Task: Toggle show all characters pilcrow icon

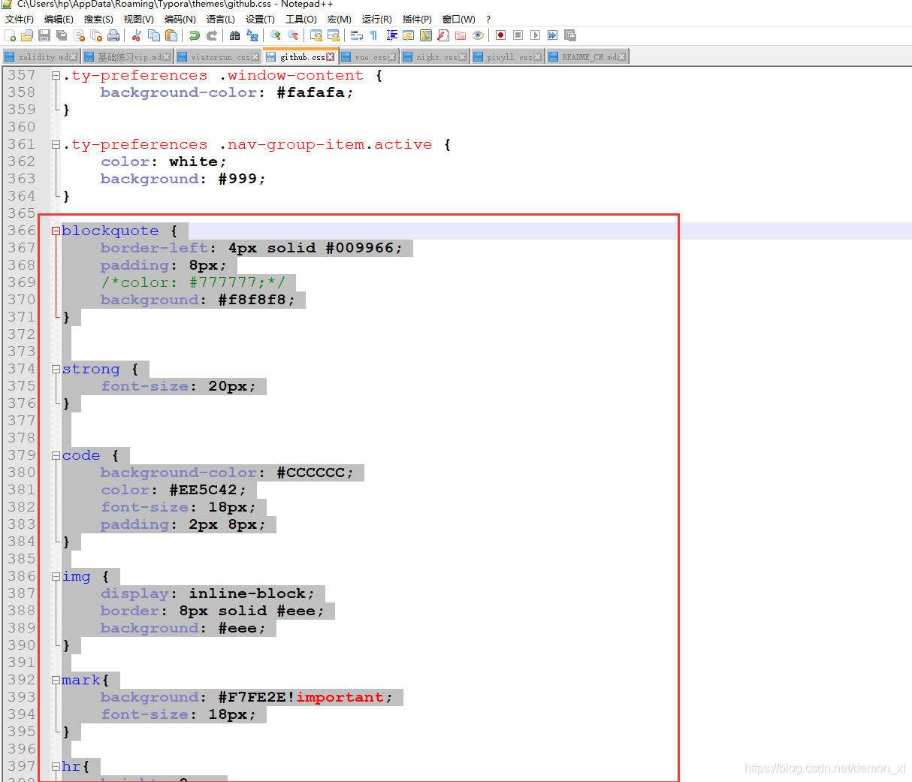Action: click(x=373, y=35)
